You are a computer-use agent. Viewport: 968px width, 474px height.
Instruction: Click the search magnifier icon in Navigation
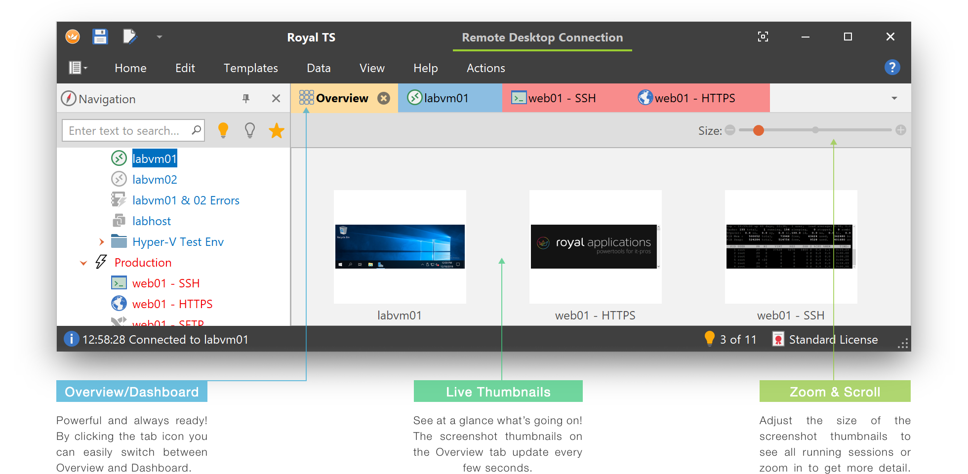click(x=196, y=130)
